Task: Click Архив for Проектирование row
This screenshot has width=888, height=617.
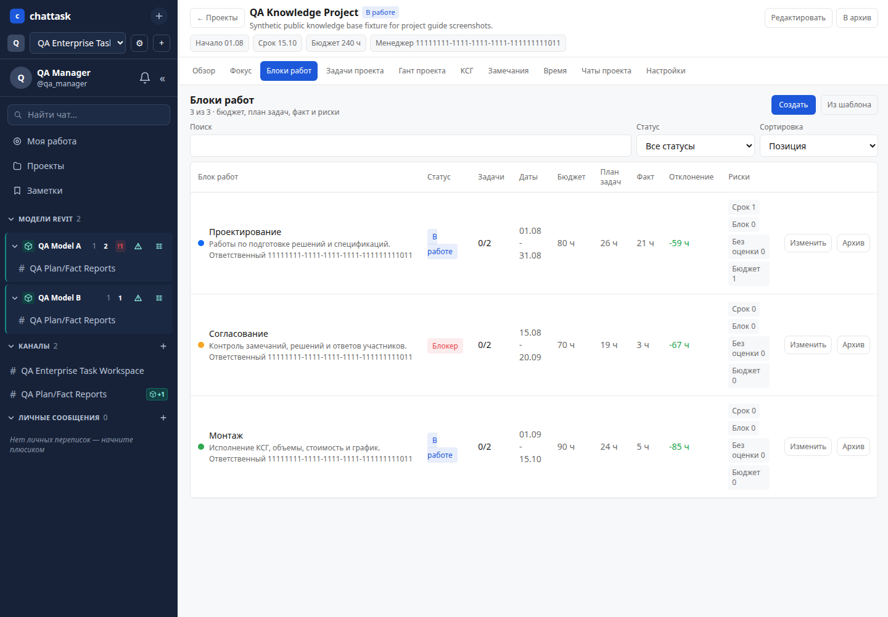Action: click(x=853, y=243)
